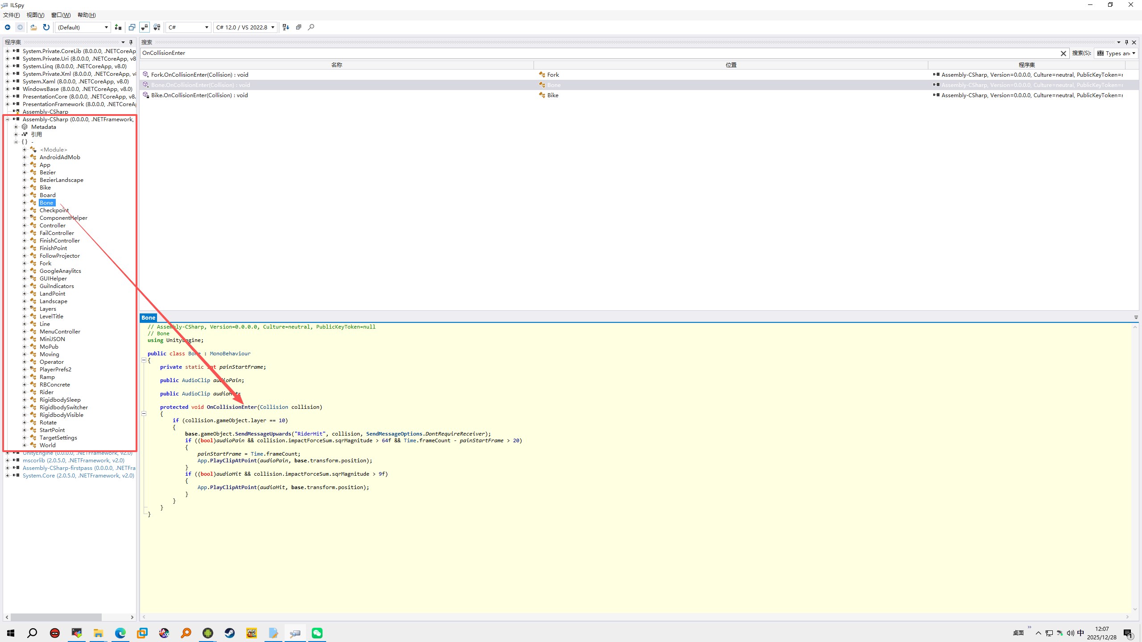This screenshot has height=642, width=1142.
Task: Open the C# language dropdown
Action: pos(188,27)
